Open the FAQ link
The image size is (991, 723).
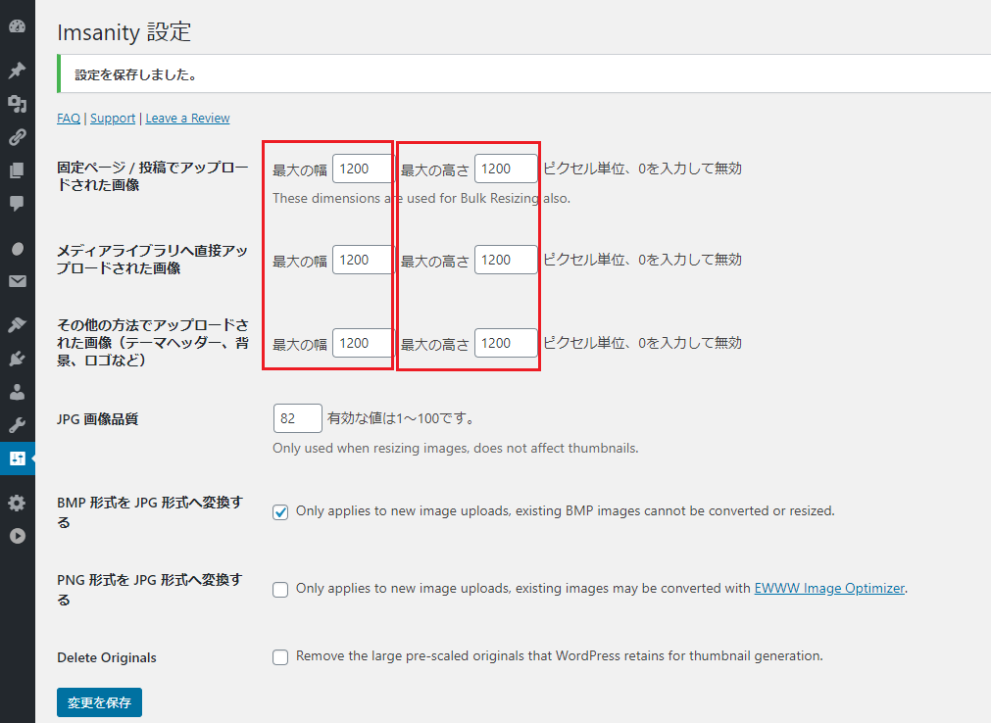[x=69, y=119]
